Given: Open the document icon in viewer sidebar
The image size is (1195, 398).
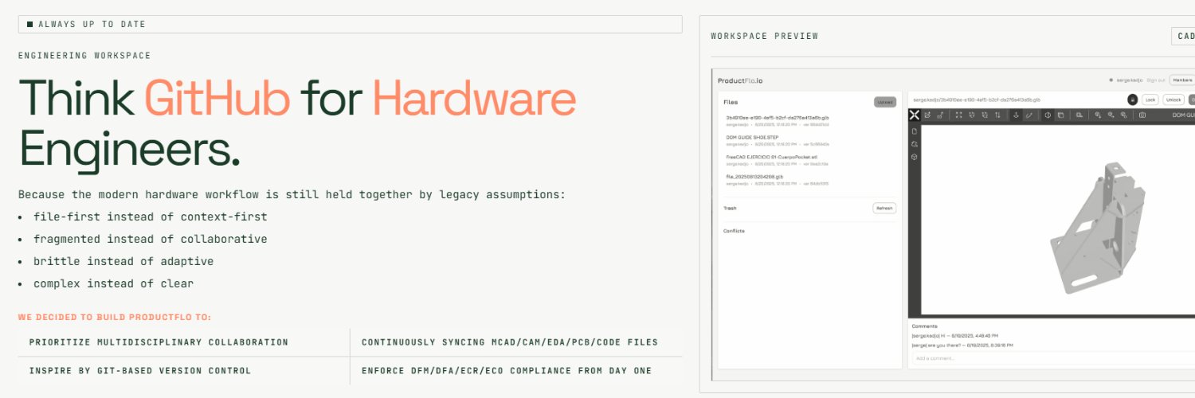Looking at the screenshot, I should [x=915, y=131].
